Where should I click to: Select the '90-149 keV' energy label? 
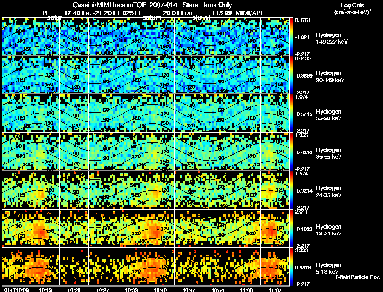pyautogui.click(x=330, y=80)
